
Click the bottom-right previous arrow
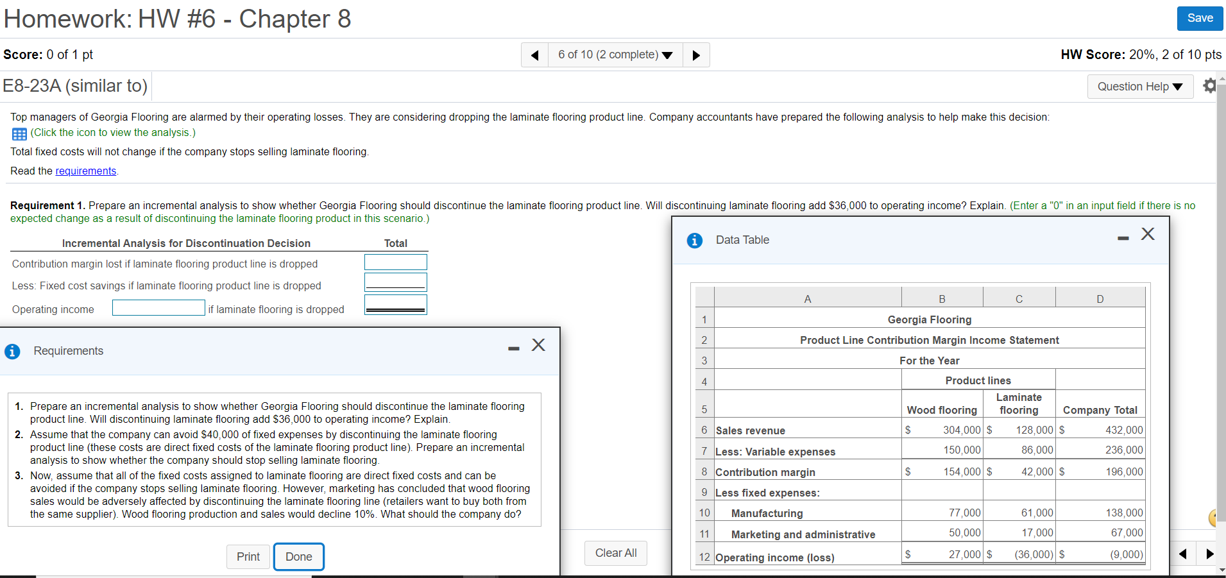[1183, 554]
